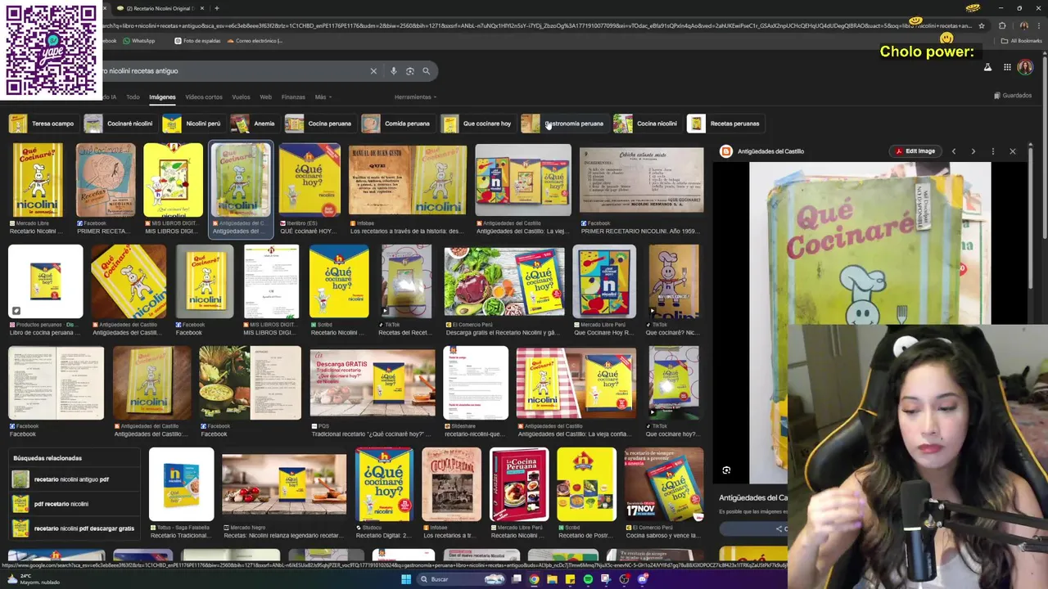
Task: Open Infobae Los recetarios a través de la historia thumbnail
Action: [x=407, y=180]
